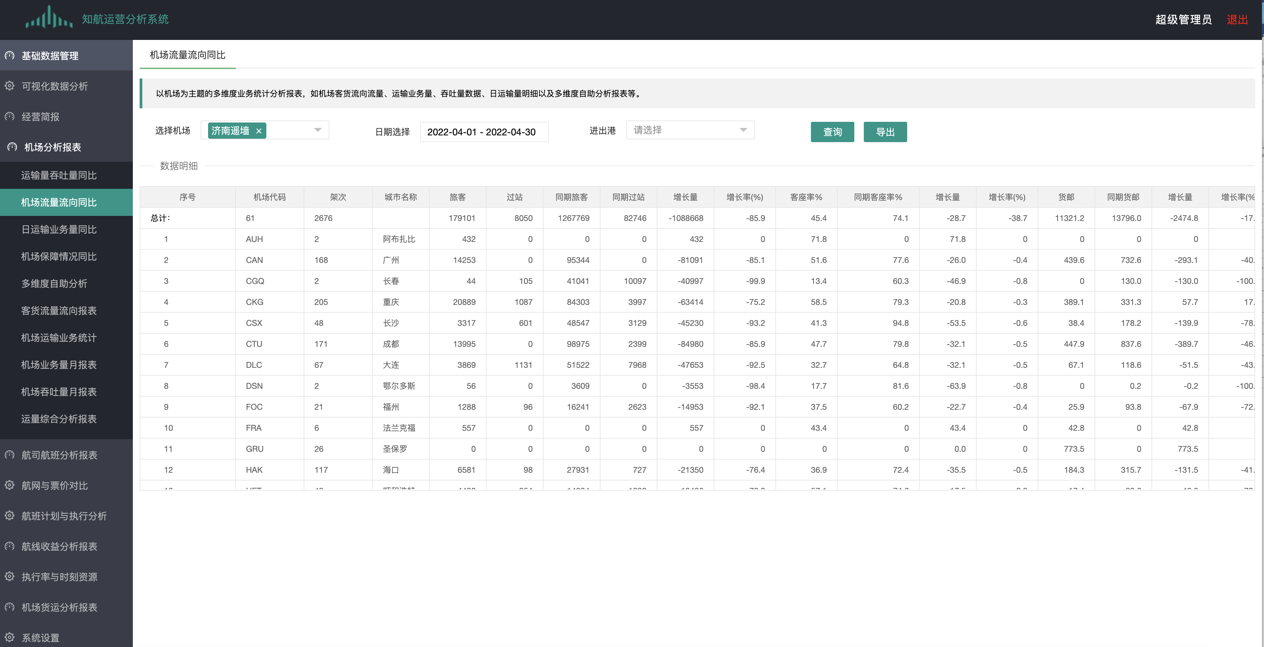Remove the 济南遥墙 airport tag
This screenshot has height=647, width=1264.
259,131
